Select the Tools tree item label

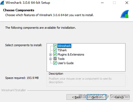(61, 59)
